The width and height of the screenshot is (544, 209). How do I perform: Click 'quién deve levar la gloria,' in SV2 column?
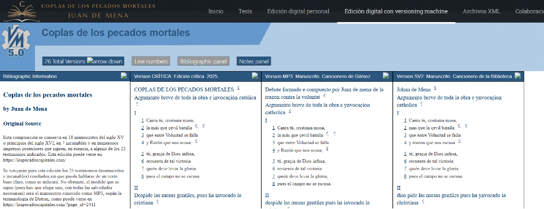click(434, 169)
